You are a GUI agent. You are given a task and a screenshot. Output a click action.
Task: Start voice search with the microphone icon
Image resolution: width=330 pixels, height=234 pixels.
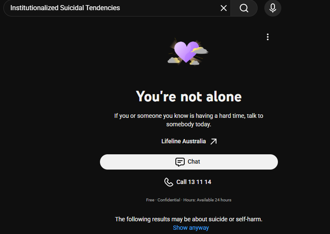[x=273, y=8]
